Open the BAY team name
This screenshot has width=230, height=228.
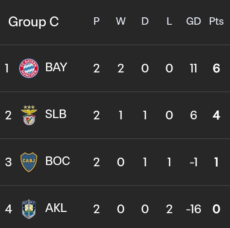coord(56,67)
